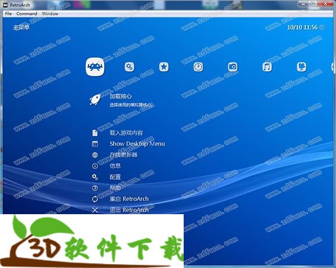This screenshot has width=336, height=268.
Task: Click the RetroArch title bar app icon
Action: tap(6, 5)
